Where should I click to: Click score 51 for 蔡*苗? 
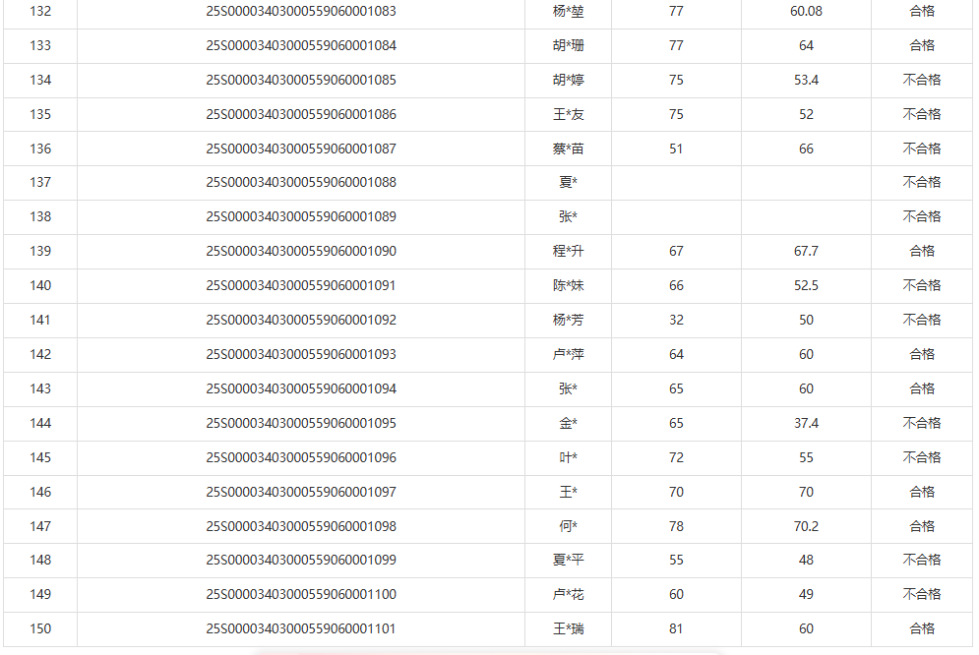tap(676, 149)
